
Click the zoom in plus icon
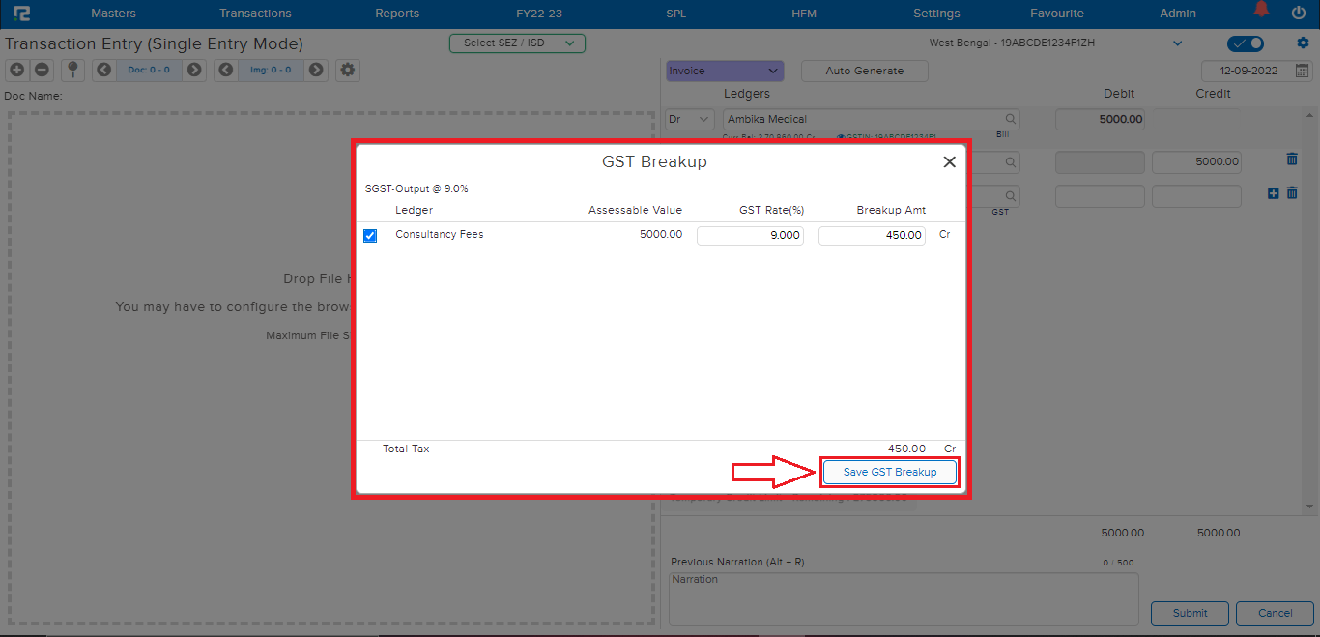point(16,70)
